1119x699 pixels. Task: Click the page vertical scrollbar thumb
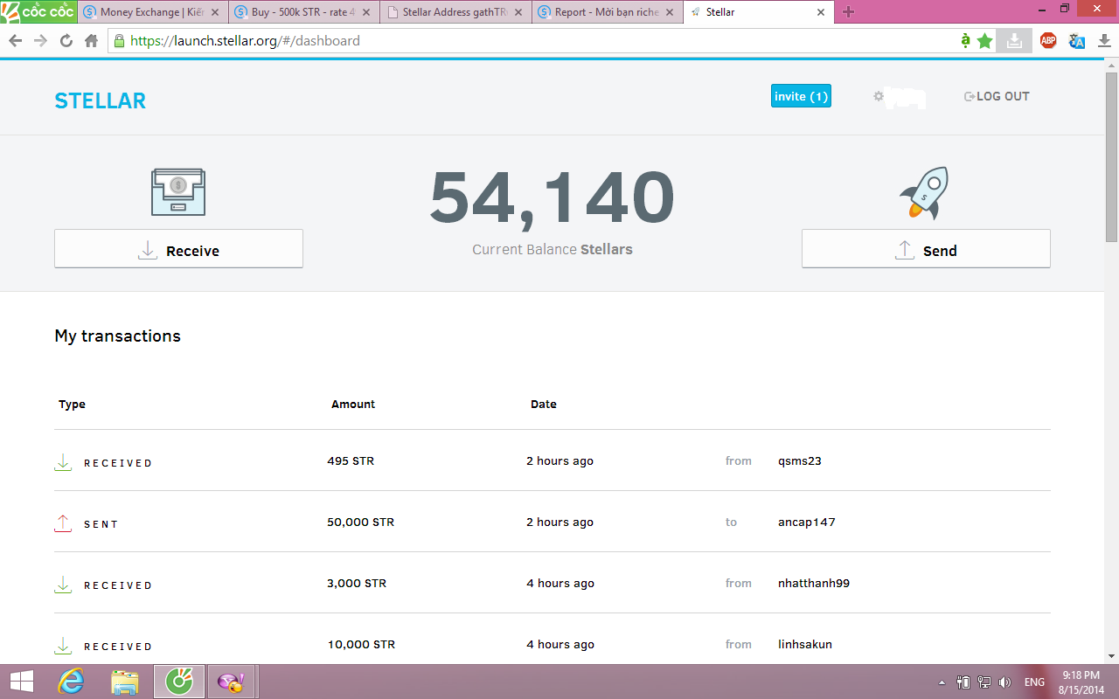click(x=1111, y=157)
